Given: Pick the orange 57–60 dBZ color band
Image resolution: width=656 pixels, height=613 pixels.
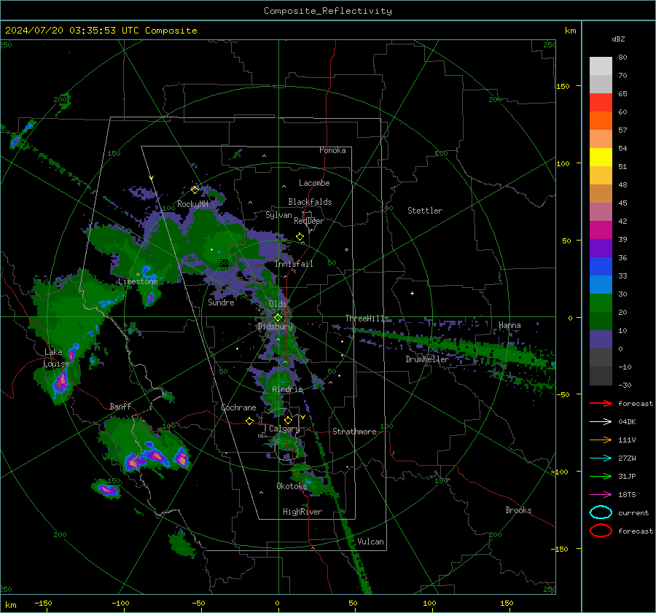Looking at the screenshot, I should pyautogui.click(x=601, y=121).
